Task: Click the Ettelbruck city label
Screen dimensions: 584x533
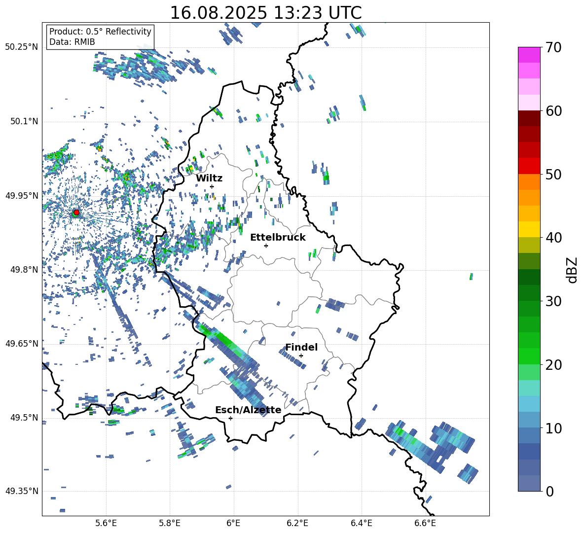Action: [278, 238]
